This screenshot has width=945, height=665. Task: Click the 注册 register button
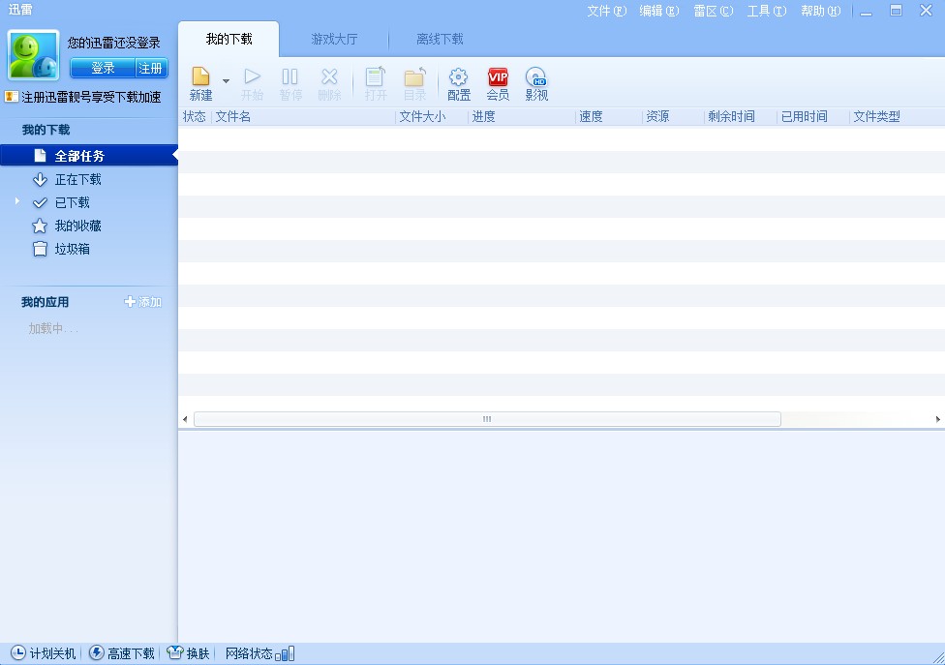[151, 68]
